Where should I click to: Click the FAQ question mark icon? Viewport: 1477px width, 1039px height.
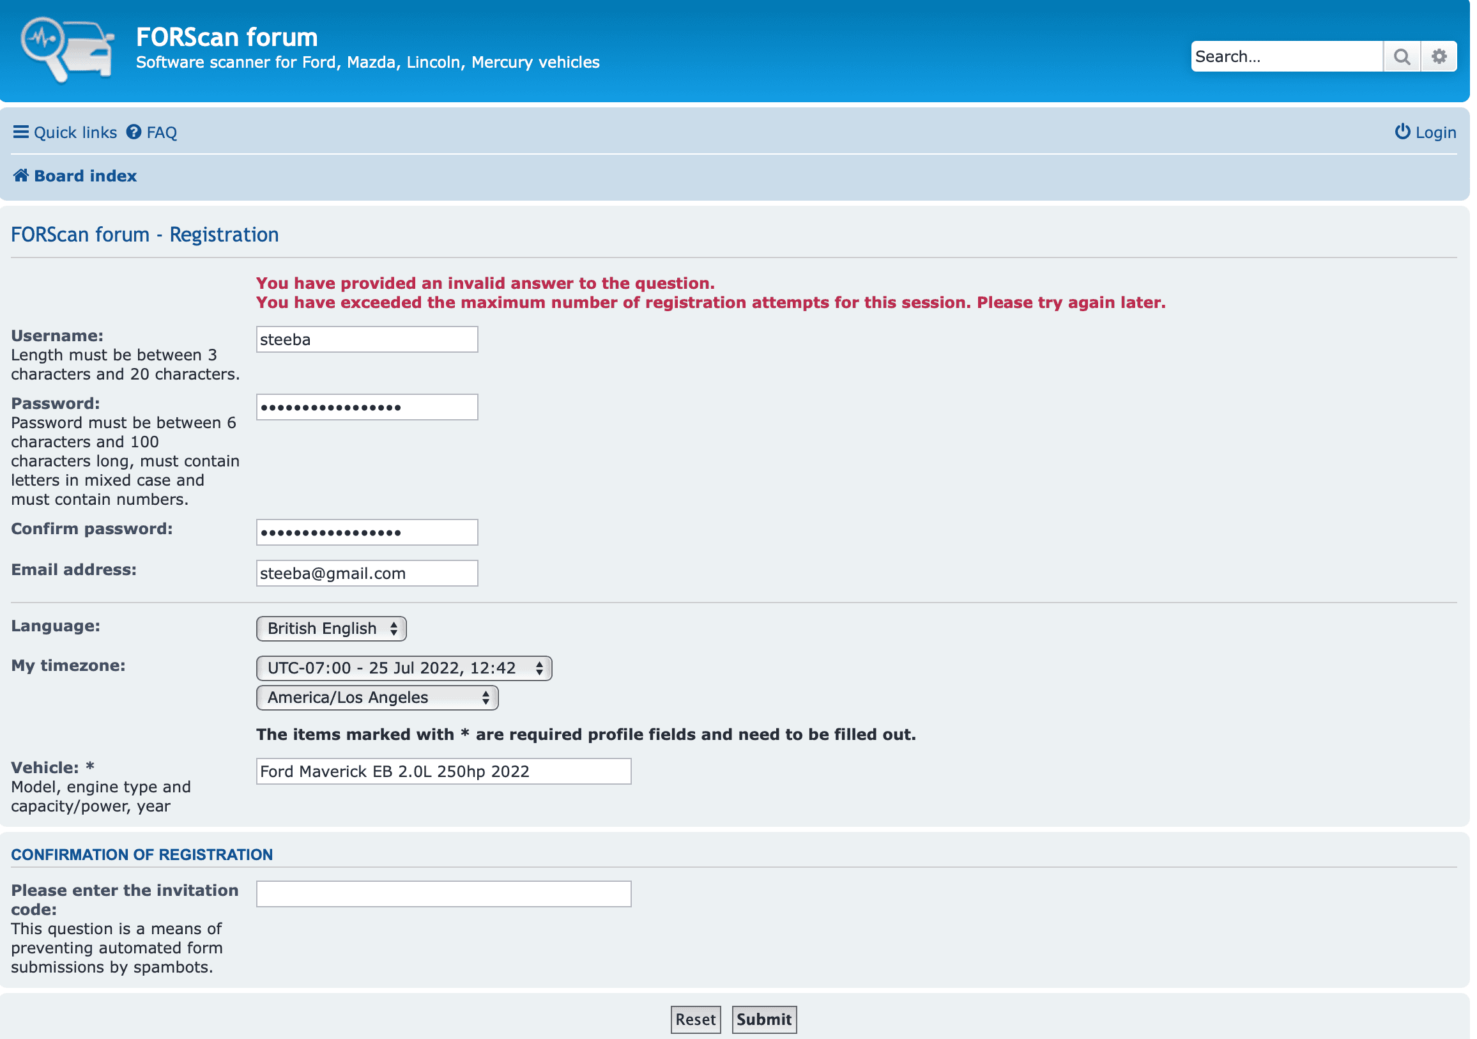pos(133,132)
